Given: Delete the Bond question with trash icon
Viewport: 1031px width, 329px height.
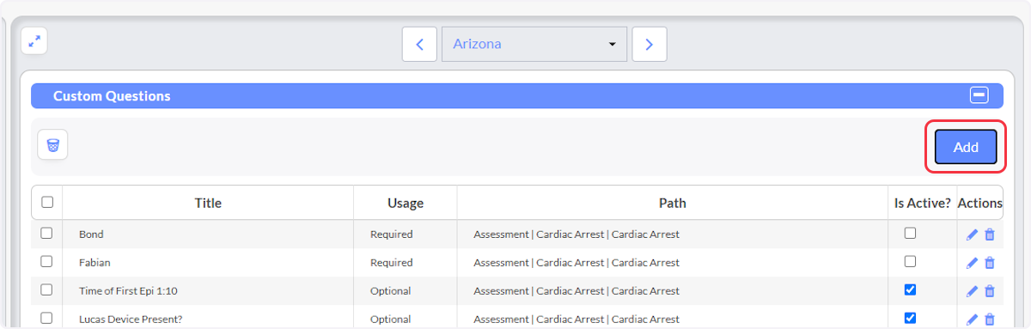Looking at the screenshot, I should point(989,235).
